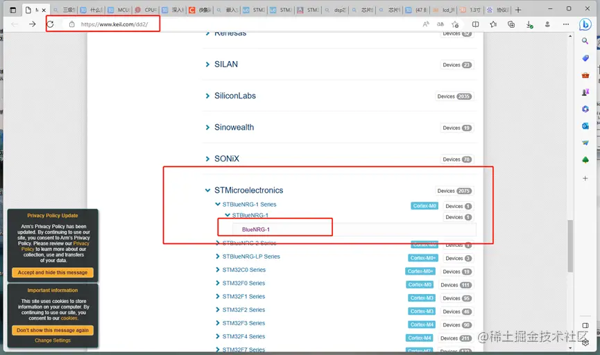Open the cookies link in notice

click(x=69, y=318)
